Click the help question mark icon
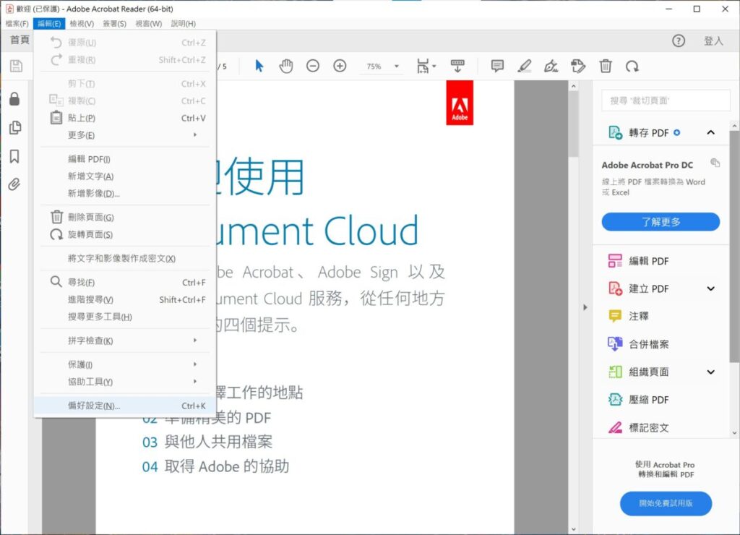Image resolution: width=740 pixels, height=535 pixels. (x=679, y=41)
